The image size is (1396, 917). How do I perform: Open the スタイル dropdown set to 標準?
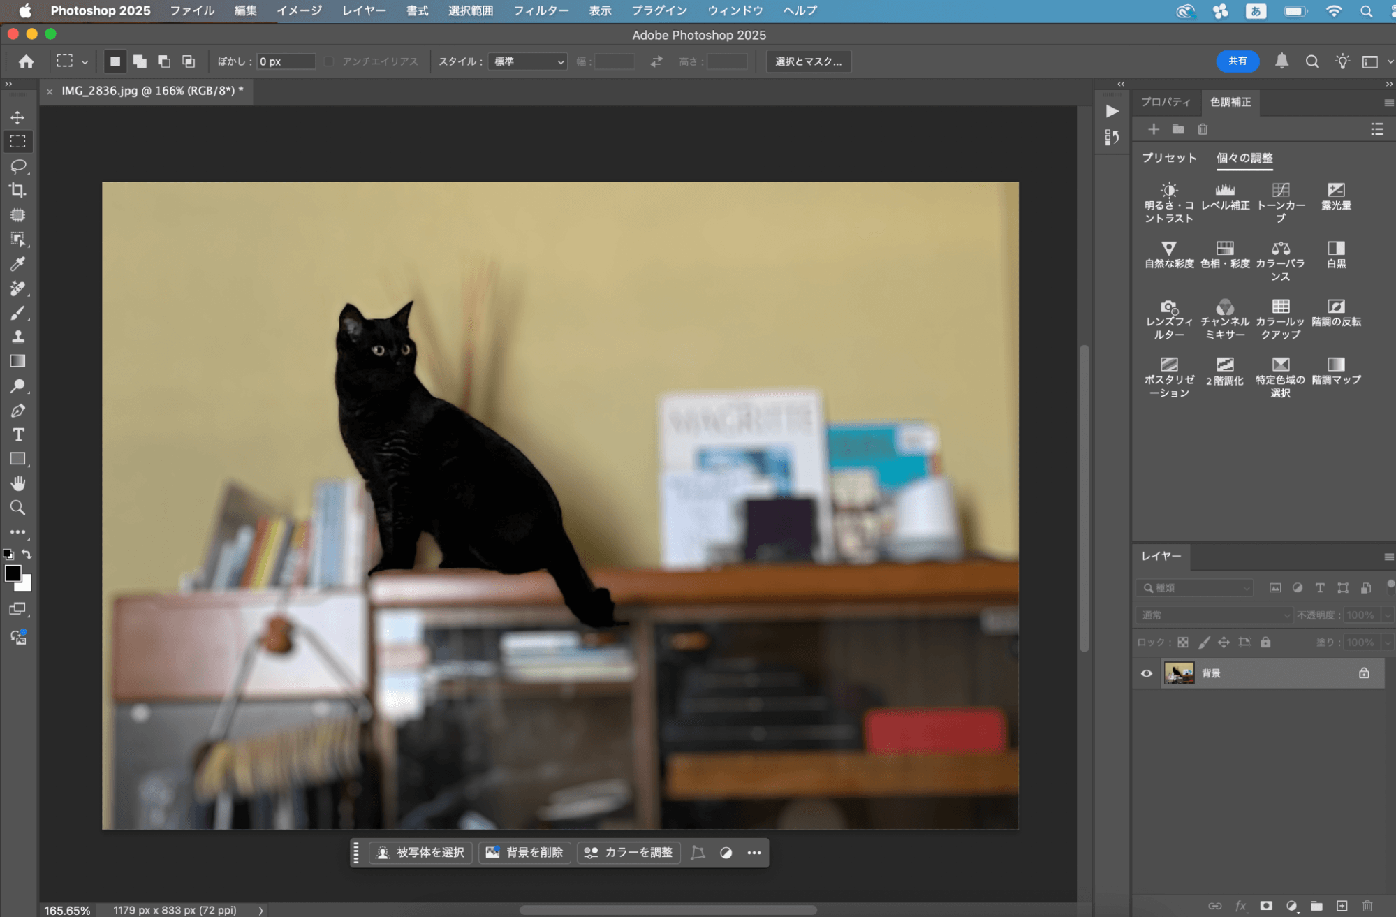point(528,61)
